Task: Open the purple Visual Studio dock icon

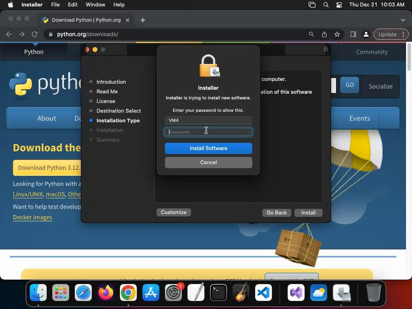Action: 296,293
